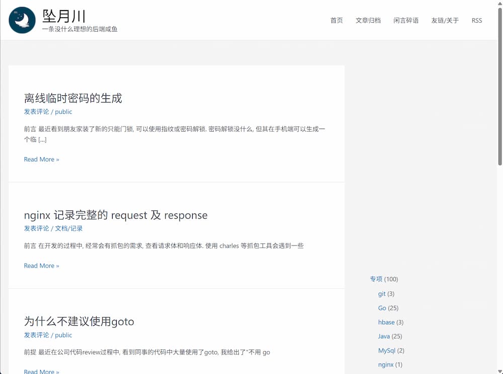Open the post 为什么不建议使用goto
The width and height of the screenshot is (503, 374).
[x=79, y=321]
